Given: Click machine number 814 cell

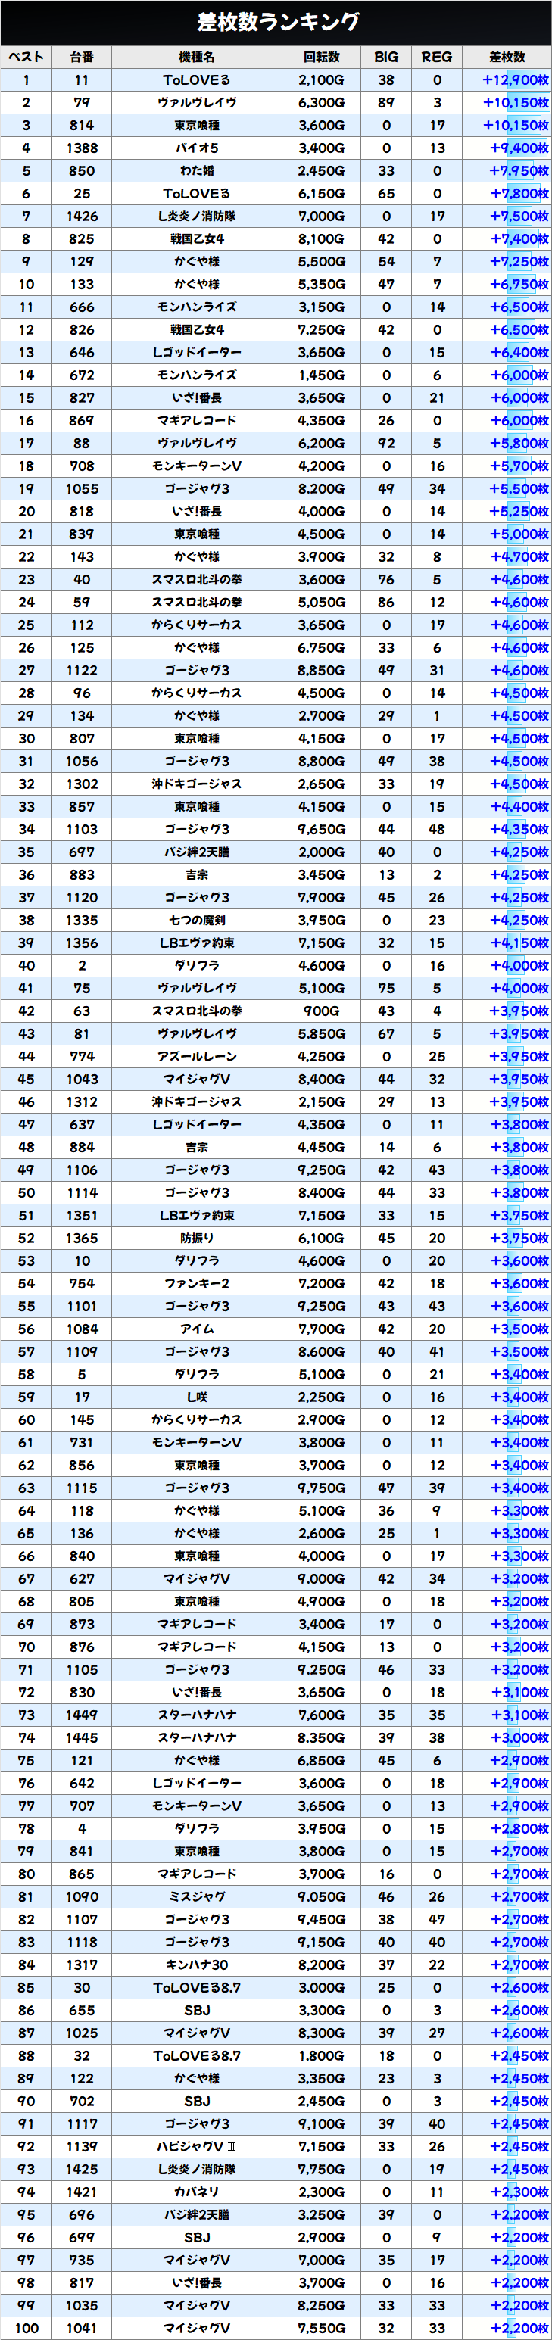Looking at the screenshot, I should (x=82, y=126).
